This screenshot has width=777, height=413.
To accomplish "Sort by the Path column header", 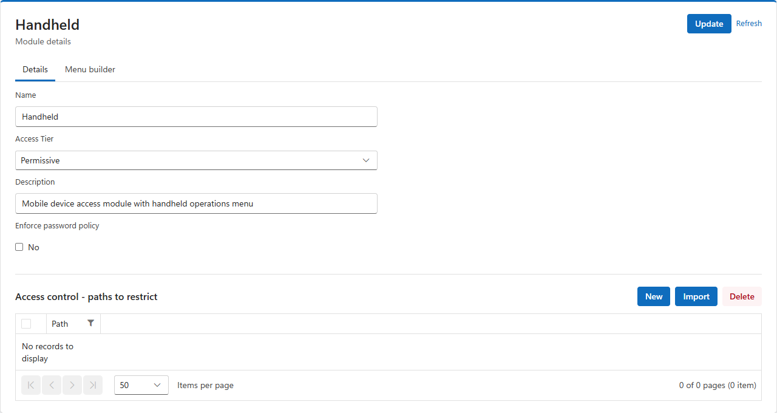I will pos(60,324).
